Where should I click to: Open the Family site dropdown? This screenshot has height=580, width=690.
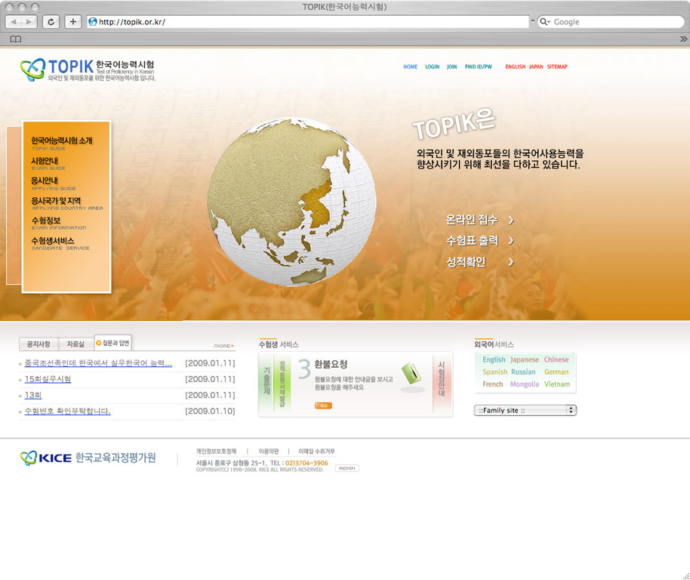point(525,410)
